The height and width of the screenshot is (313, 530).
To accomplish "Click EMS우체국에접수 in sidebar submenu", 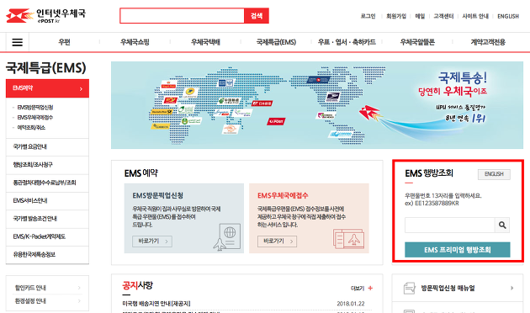I will [x=35, y=118].
